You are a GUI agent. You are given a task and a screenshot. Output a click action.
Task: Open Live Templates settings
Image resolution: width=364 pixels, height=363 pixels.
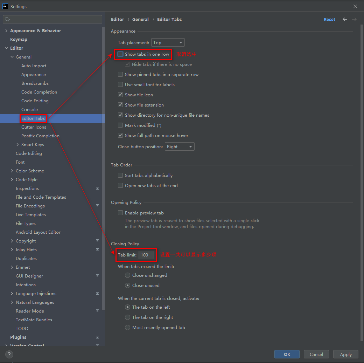click(x=31, y=215)
